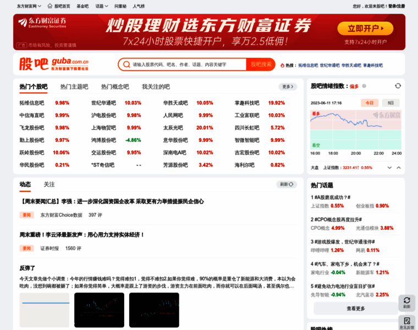This screenshot has width=418, height=330.
Task: Open the 四川长虹吧 stock bar
Action: [247, 128]
